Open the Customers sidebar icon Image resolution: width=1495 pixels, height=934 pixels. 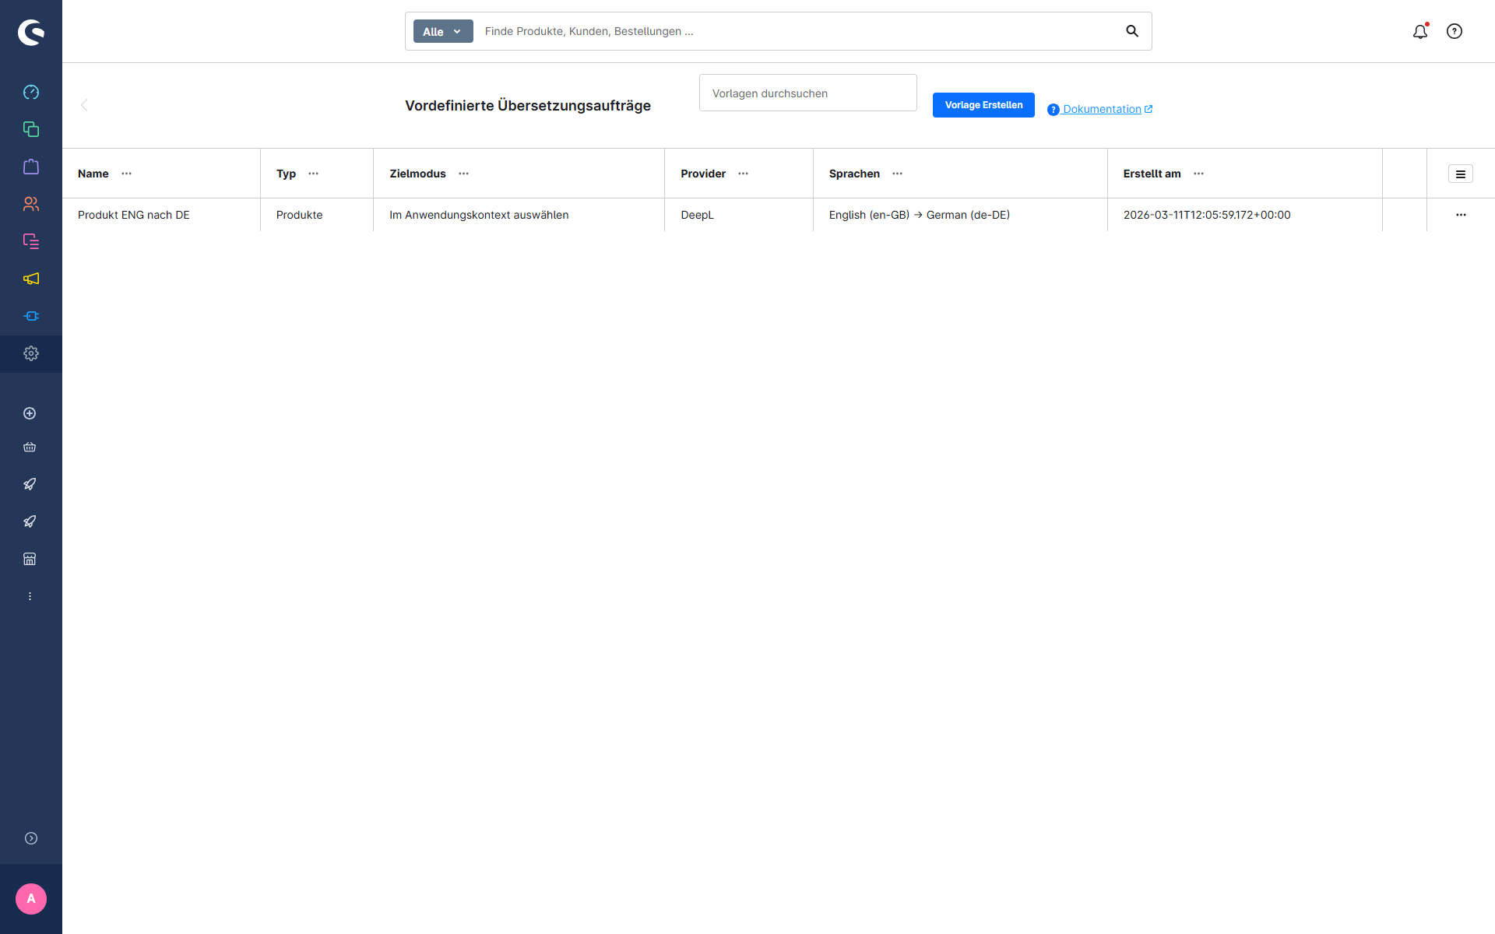[x=31, y=204]
